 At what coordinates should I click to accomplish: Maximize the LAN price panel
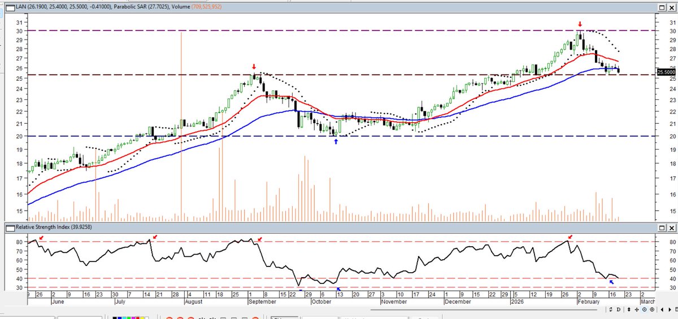tap(662, 7)
